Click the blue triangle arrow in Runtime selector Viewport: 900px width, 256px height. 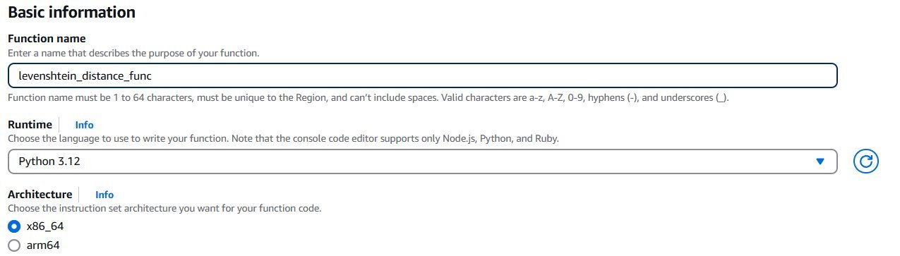820,161
